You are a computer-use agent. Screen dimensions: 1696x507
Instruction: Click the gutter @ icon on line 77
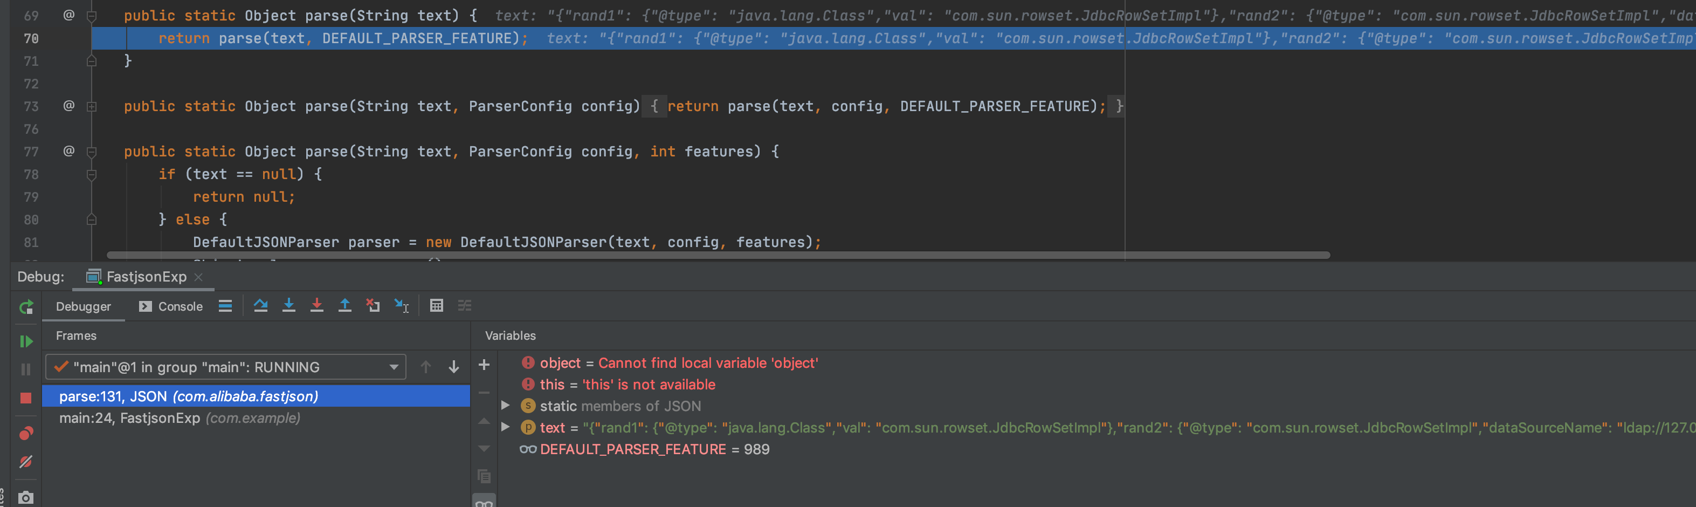pyautogui.click(x=68, y=151)
